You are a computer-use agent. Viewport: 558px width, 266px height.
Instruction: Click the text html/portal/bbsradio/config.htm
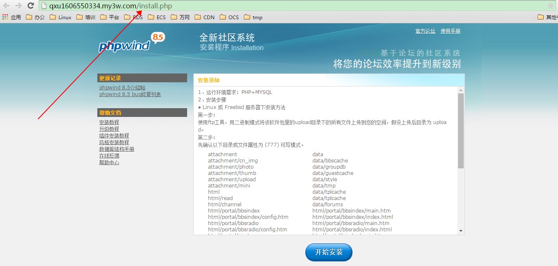point(247,230)
